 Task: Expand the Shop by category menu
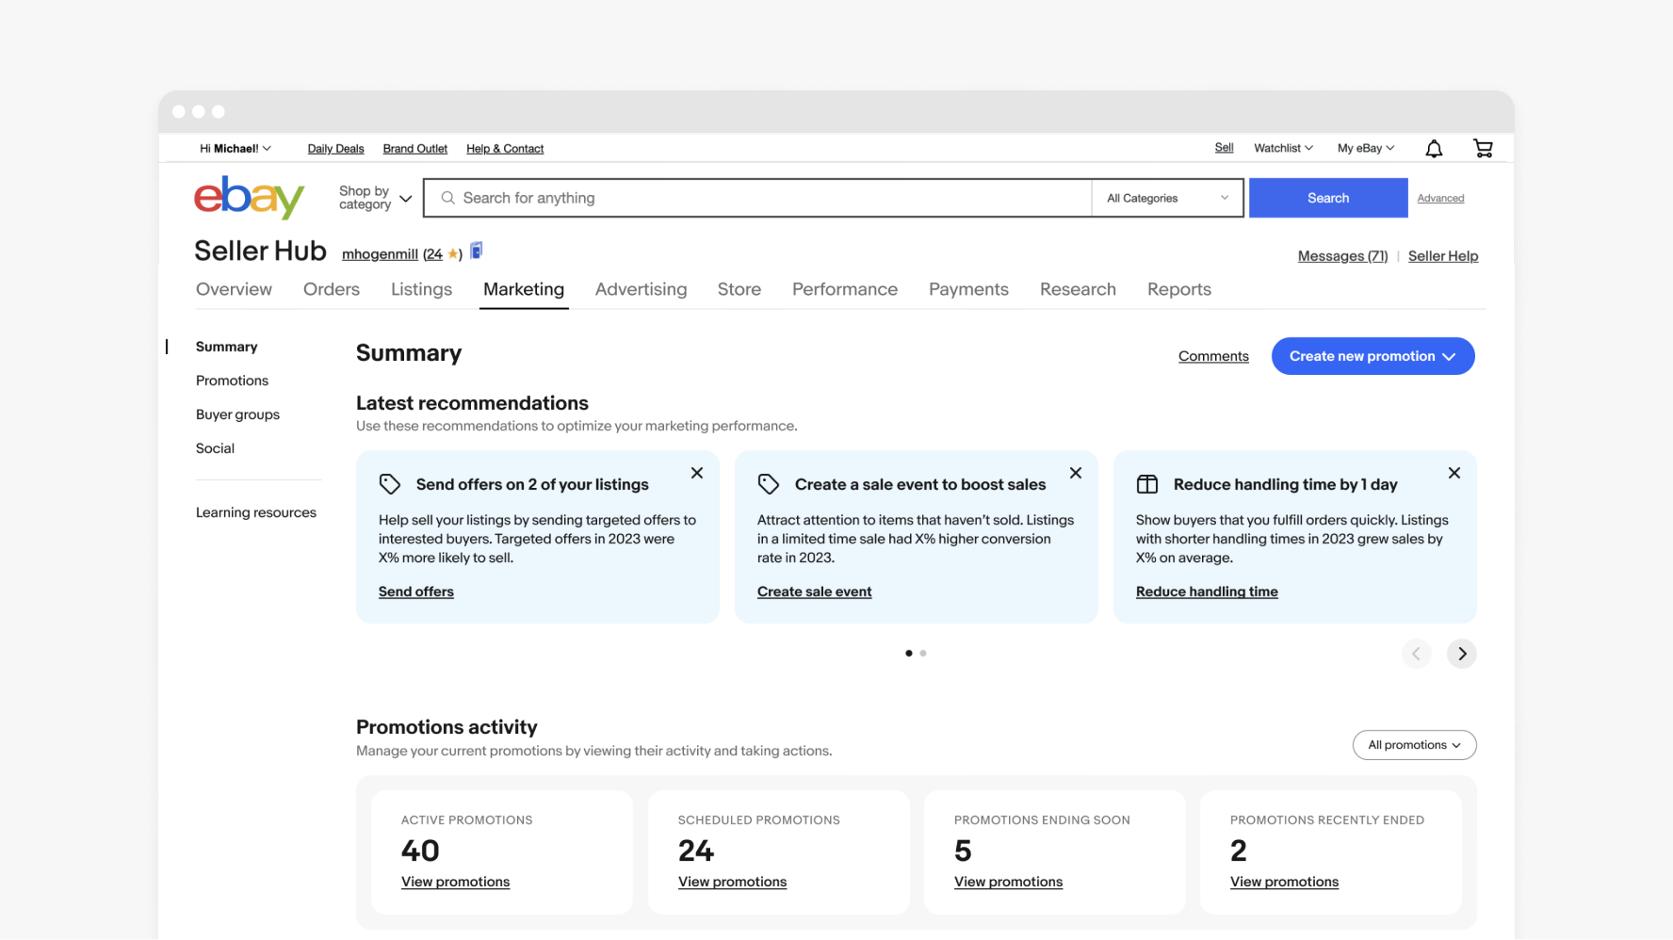pos(375,198)
